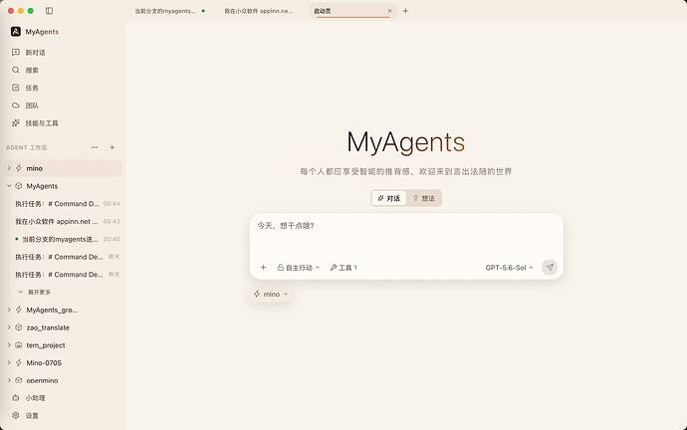Screen dimensions: 687x430
Task: Open the 小助理 assistant icon
Action: pyautogui.click(x=16, y=397)
